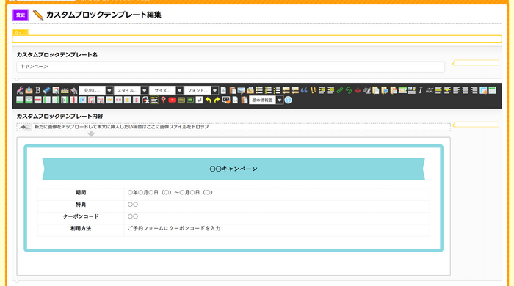Screen dimensions: 514x286
Task: Click the wrench Pro settings icon
Action: tap(21, 90)
